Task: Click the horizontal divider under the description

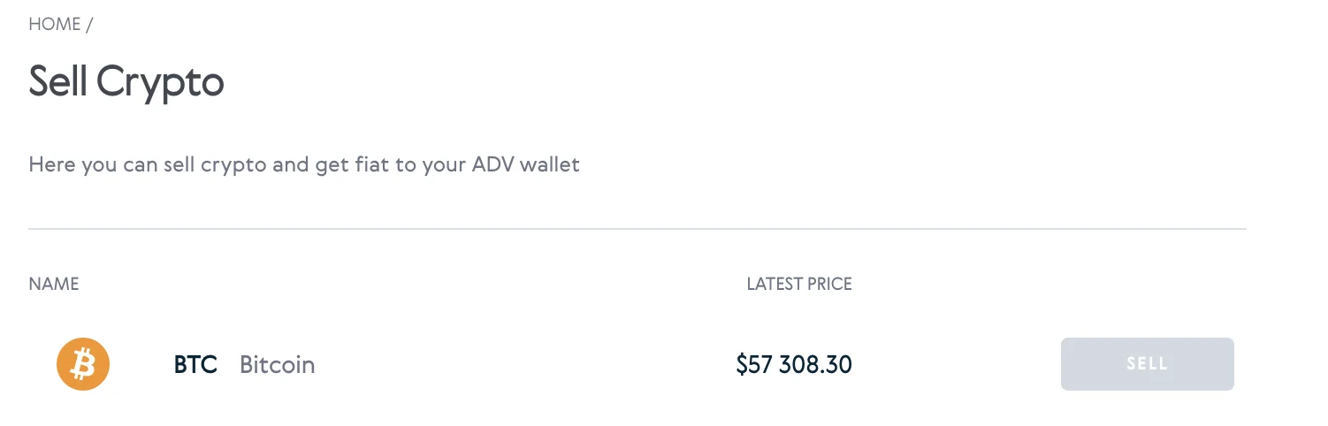Action: click(637, 229)
